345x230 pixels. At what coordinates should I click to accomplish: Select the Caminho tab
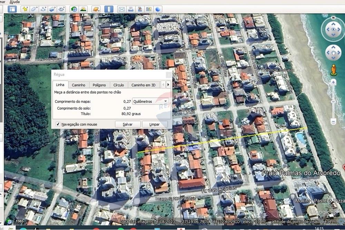pos(78,85)
